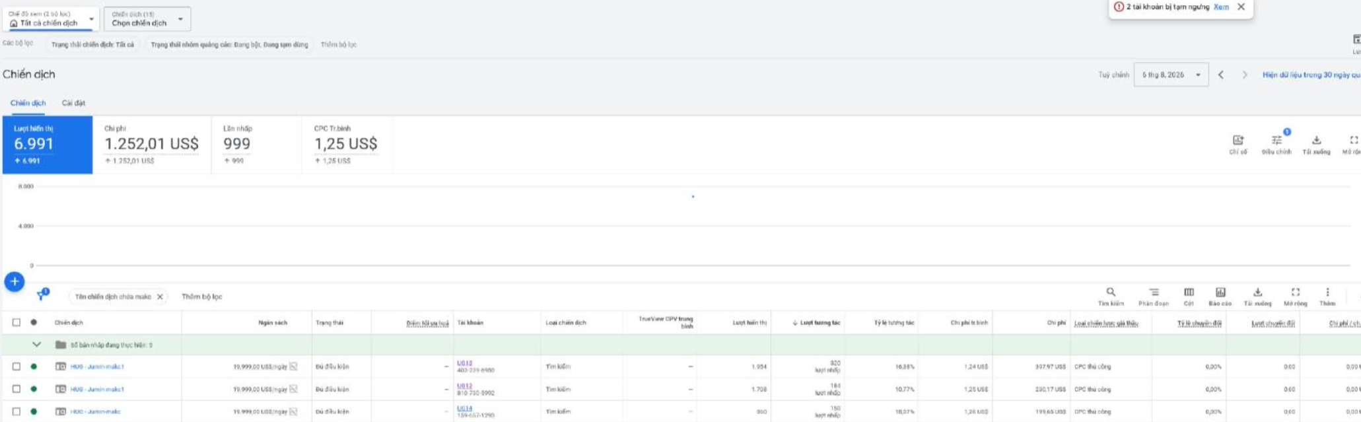The width and height of the screenshot is (1361, 422).
Task: Toggle green status dot in 230,17 US$ row
Action: (34, 389)
